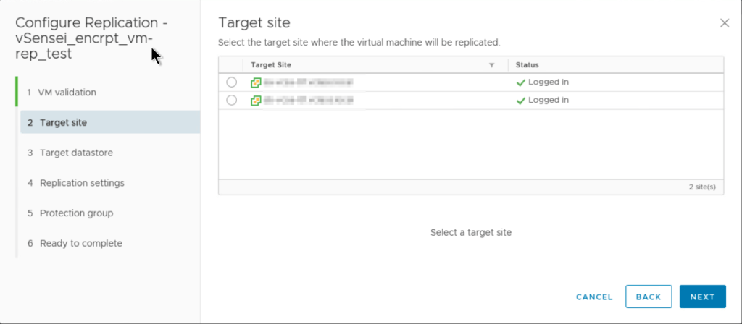Screen dimensions: 742x324
Task: Sort by the Target Site column header
Action: (270, 65)
